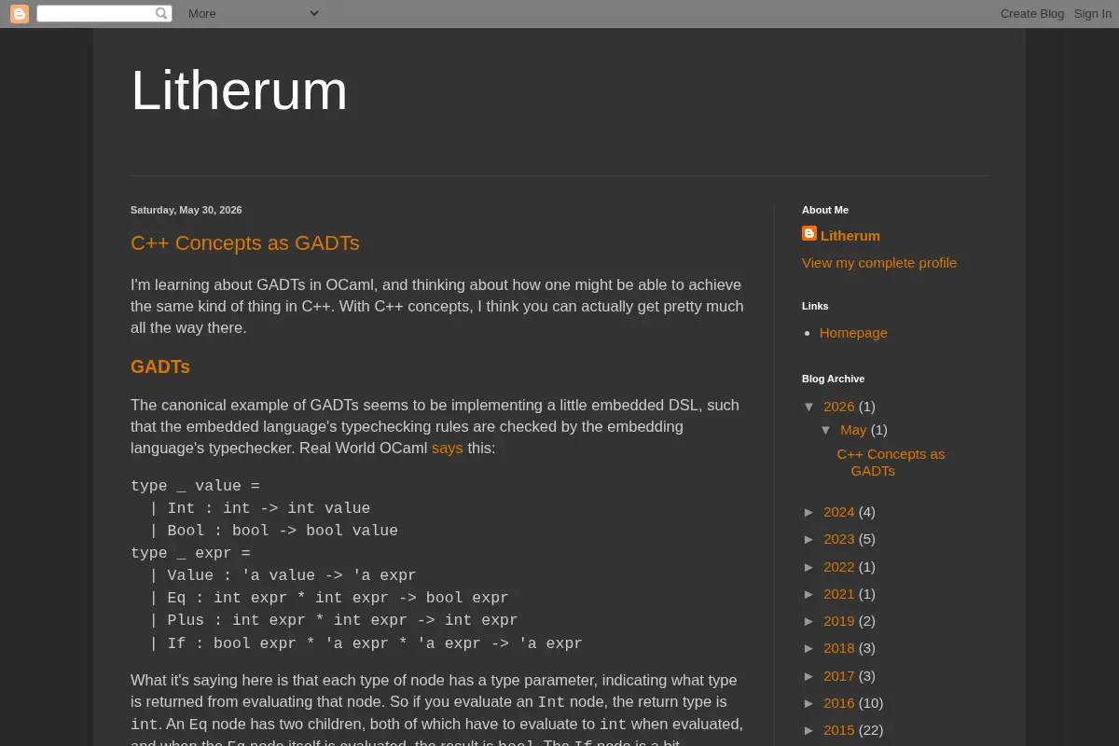
Task: Expand the 2015 archive triangle
Action: click(x=809, y=730)
